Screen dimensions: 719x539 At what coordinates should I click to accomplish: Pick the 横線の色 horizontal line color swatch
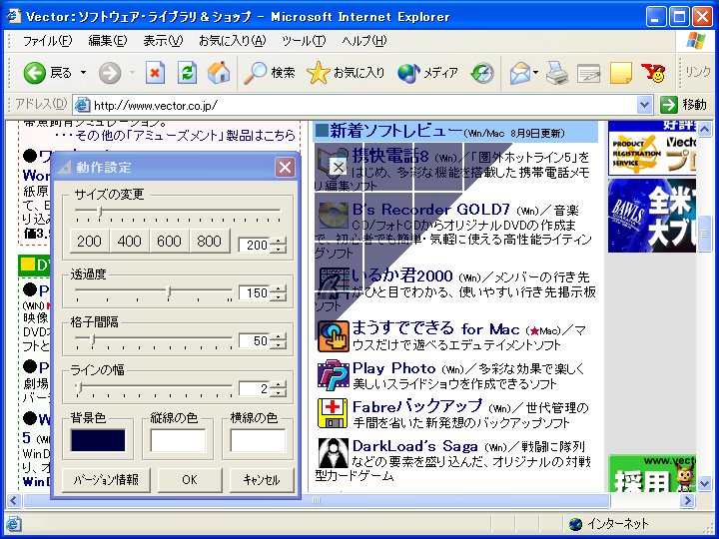259,440
